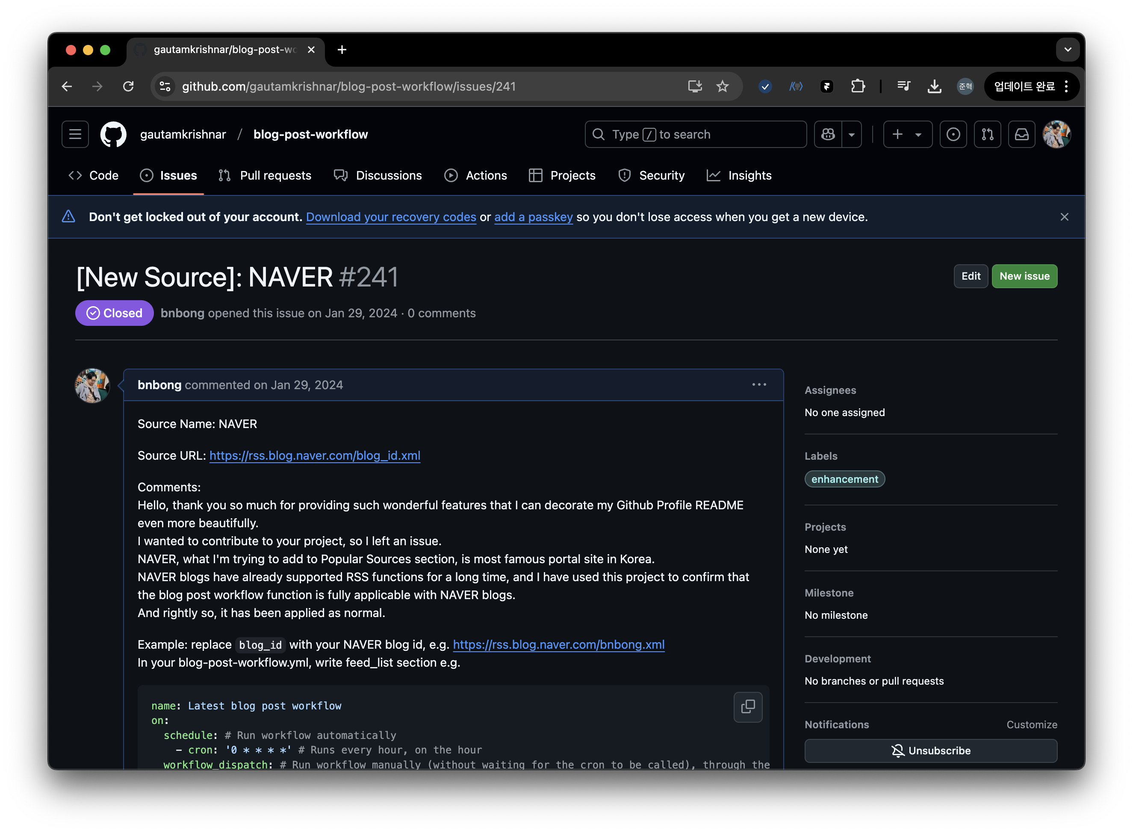This screenshot has width=1133, height=833.
Task: Open the Discussions tab
Action: 378,175
